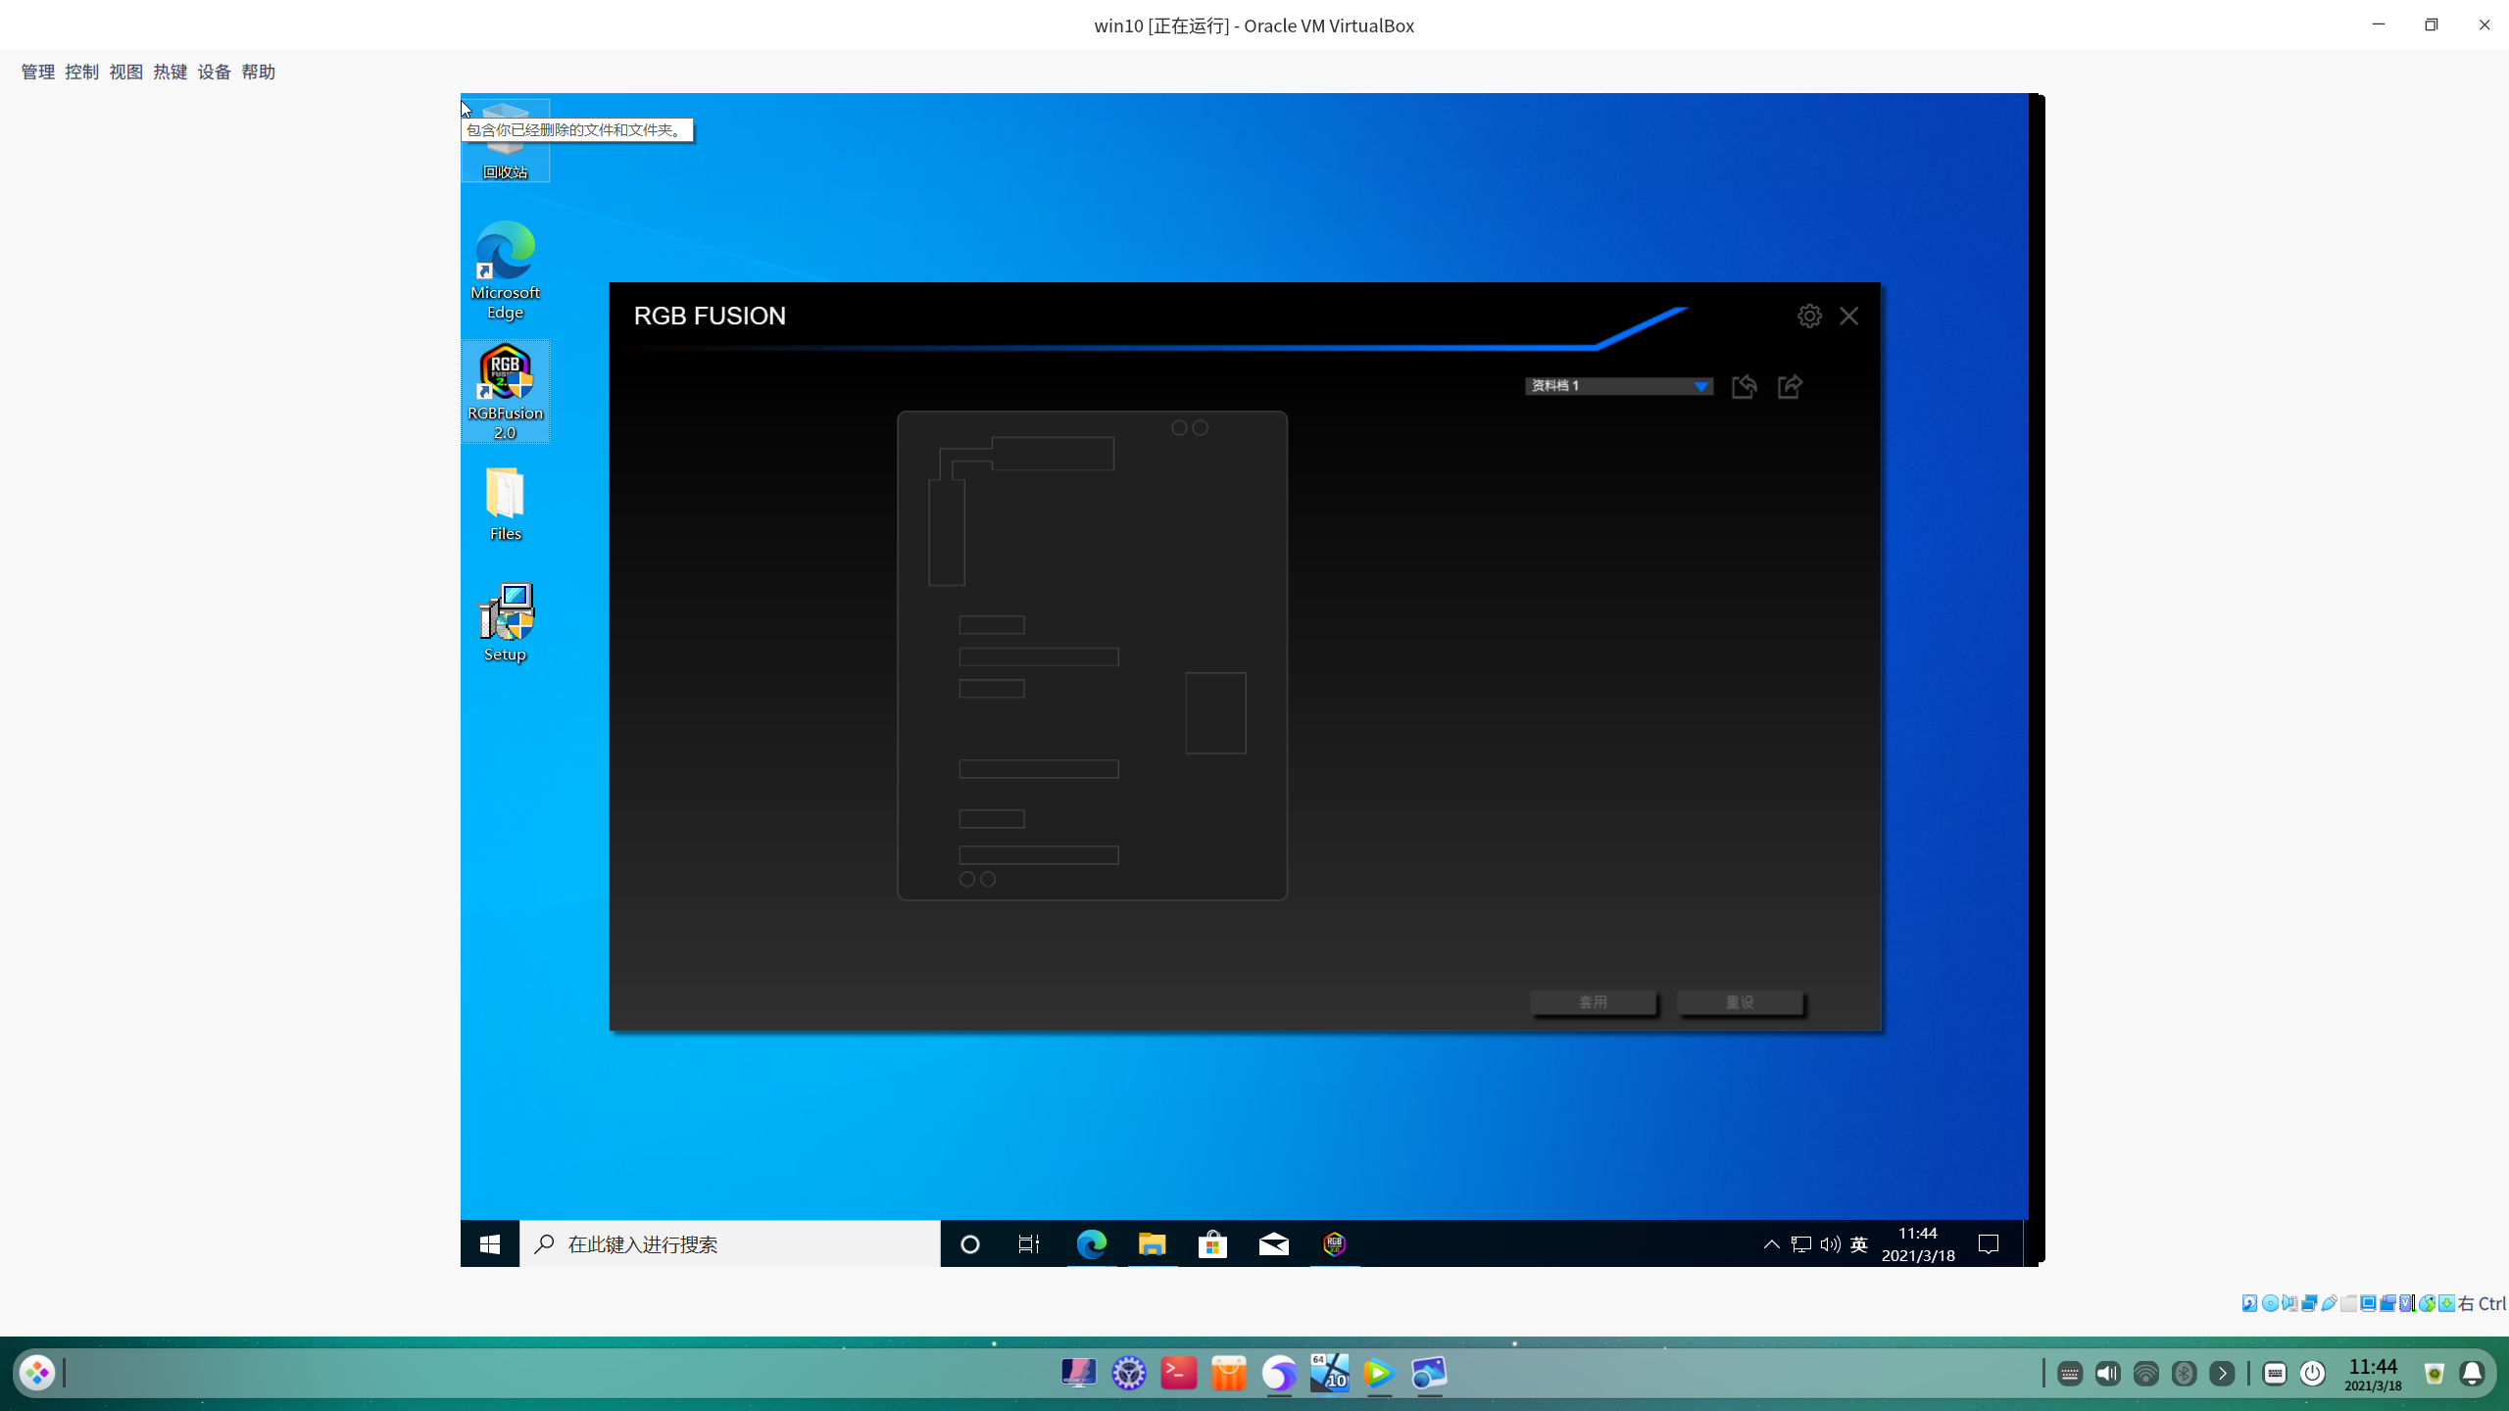Open Microsoft Store from taskbar
This screenshot has height=1411, width=2509.
pyautogui.click(x=1212, y=1243)
